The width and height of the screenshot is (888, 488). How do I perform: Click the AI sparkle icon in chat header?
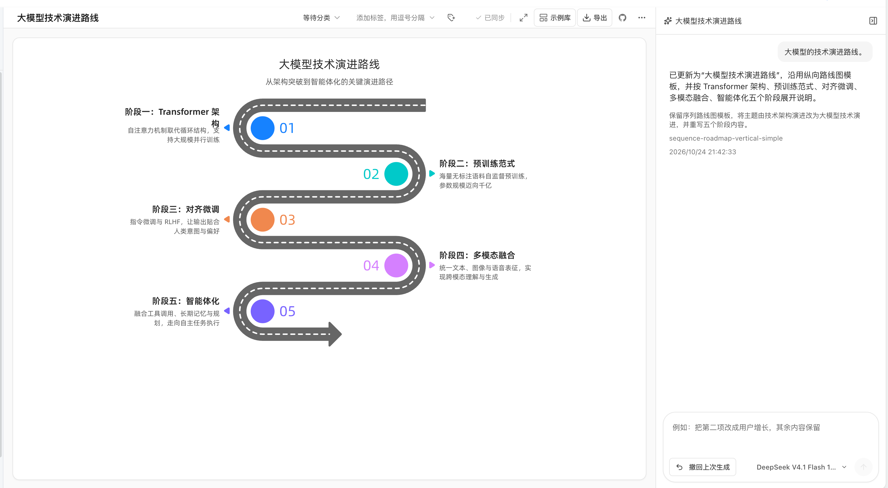pos(668,21)
